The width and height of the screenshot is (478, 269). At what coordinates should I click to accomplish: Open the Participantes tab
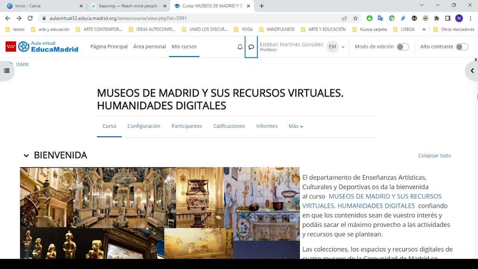(x=187, y=126)
